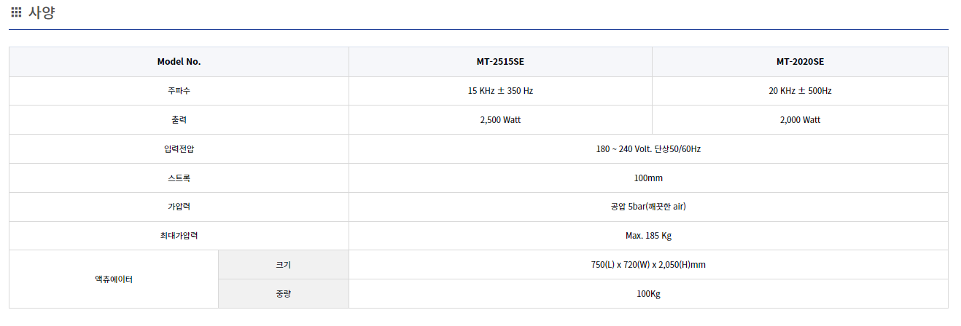Select the 입력전압 row label

click(179, 149)
